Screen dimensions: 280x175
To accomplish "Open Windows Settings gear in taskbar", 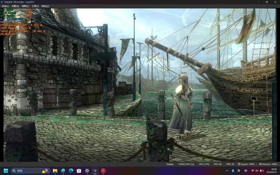I will 87,171.
